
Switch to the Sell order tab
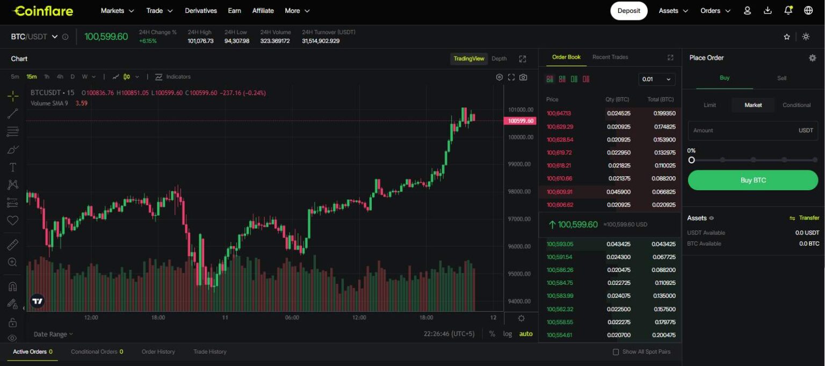781,77
